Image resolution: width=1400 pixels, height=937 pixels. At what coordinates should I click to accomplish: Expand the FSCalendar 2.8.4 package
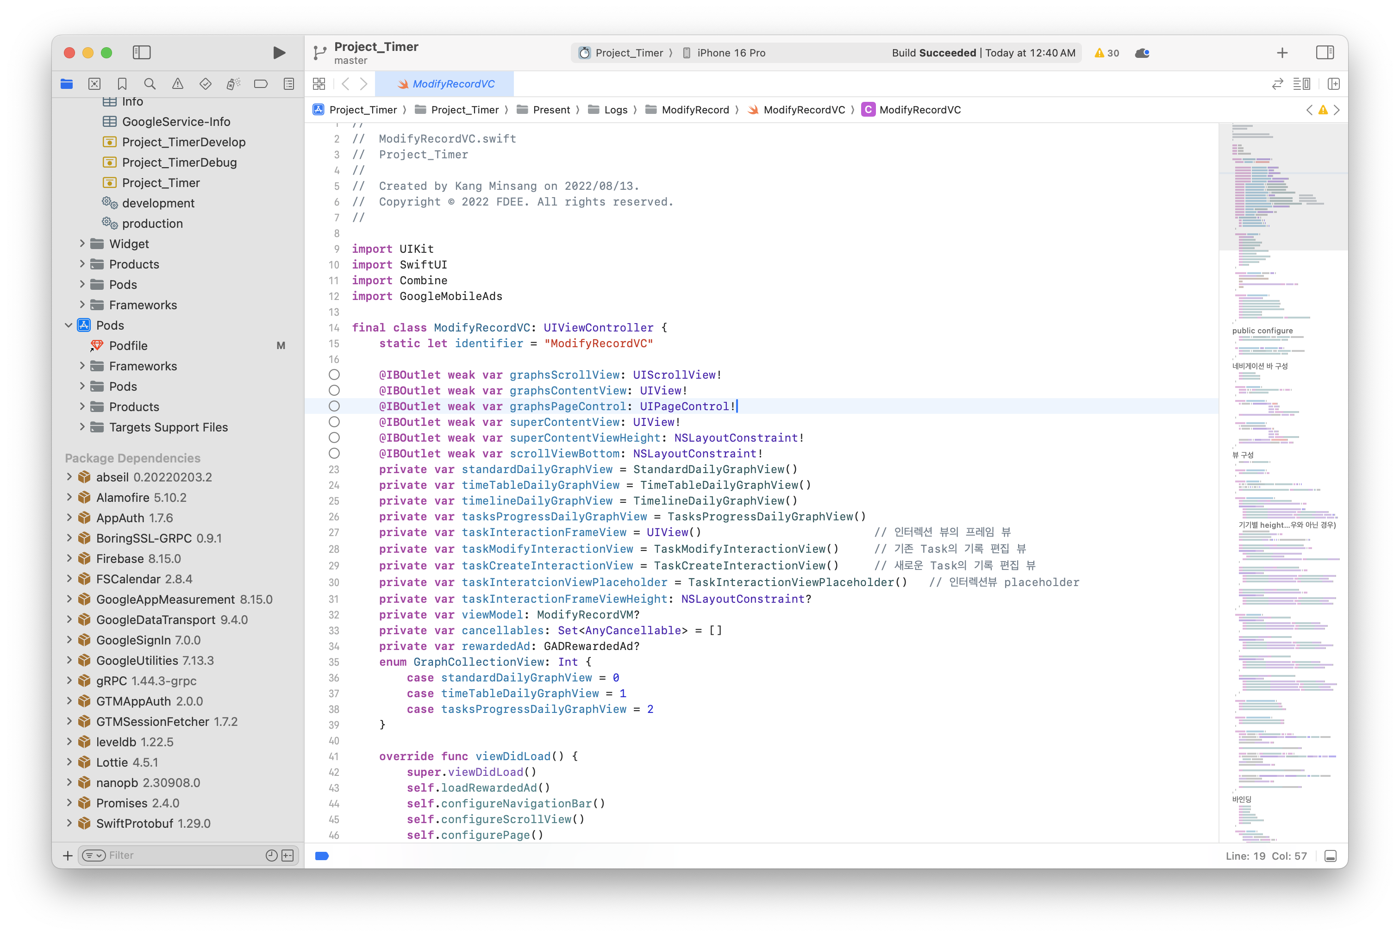click(69, 579)
